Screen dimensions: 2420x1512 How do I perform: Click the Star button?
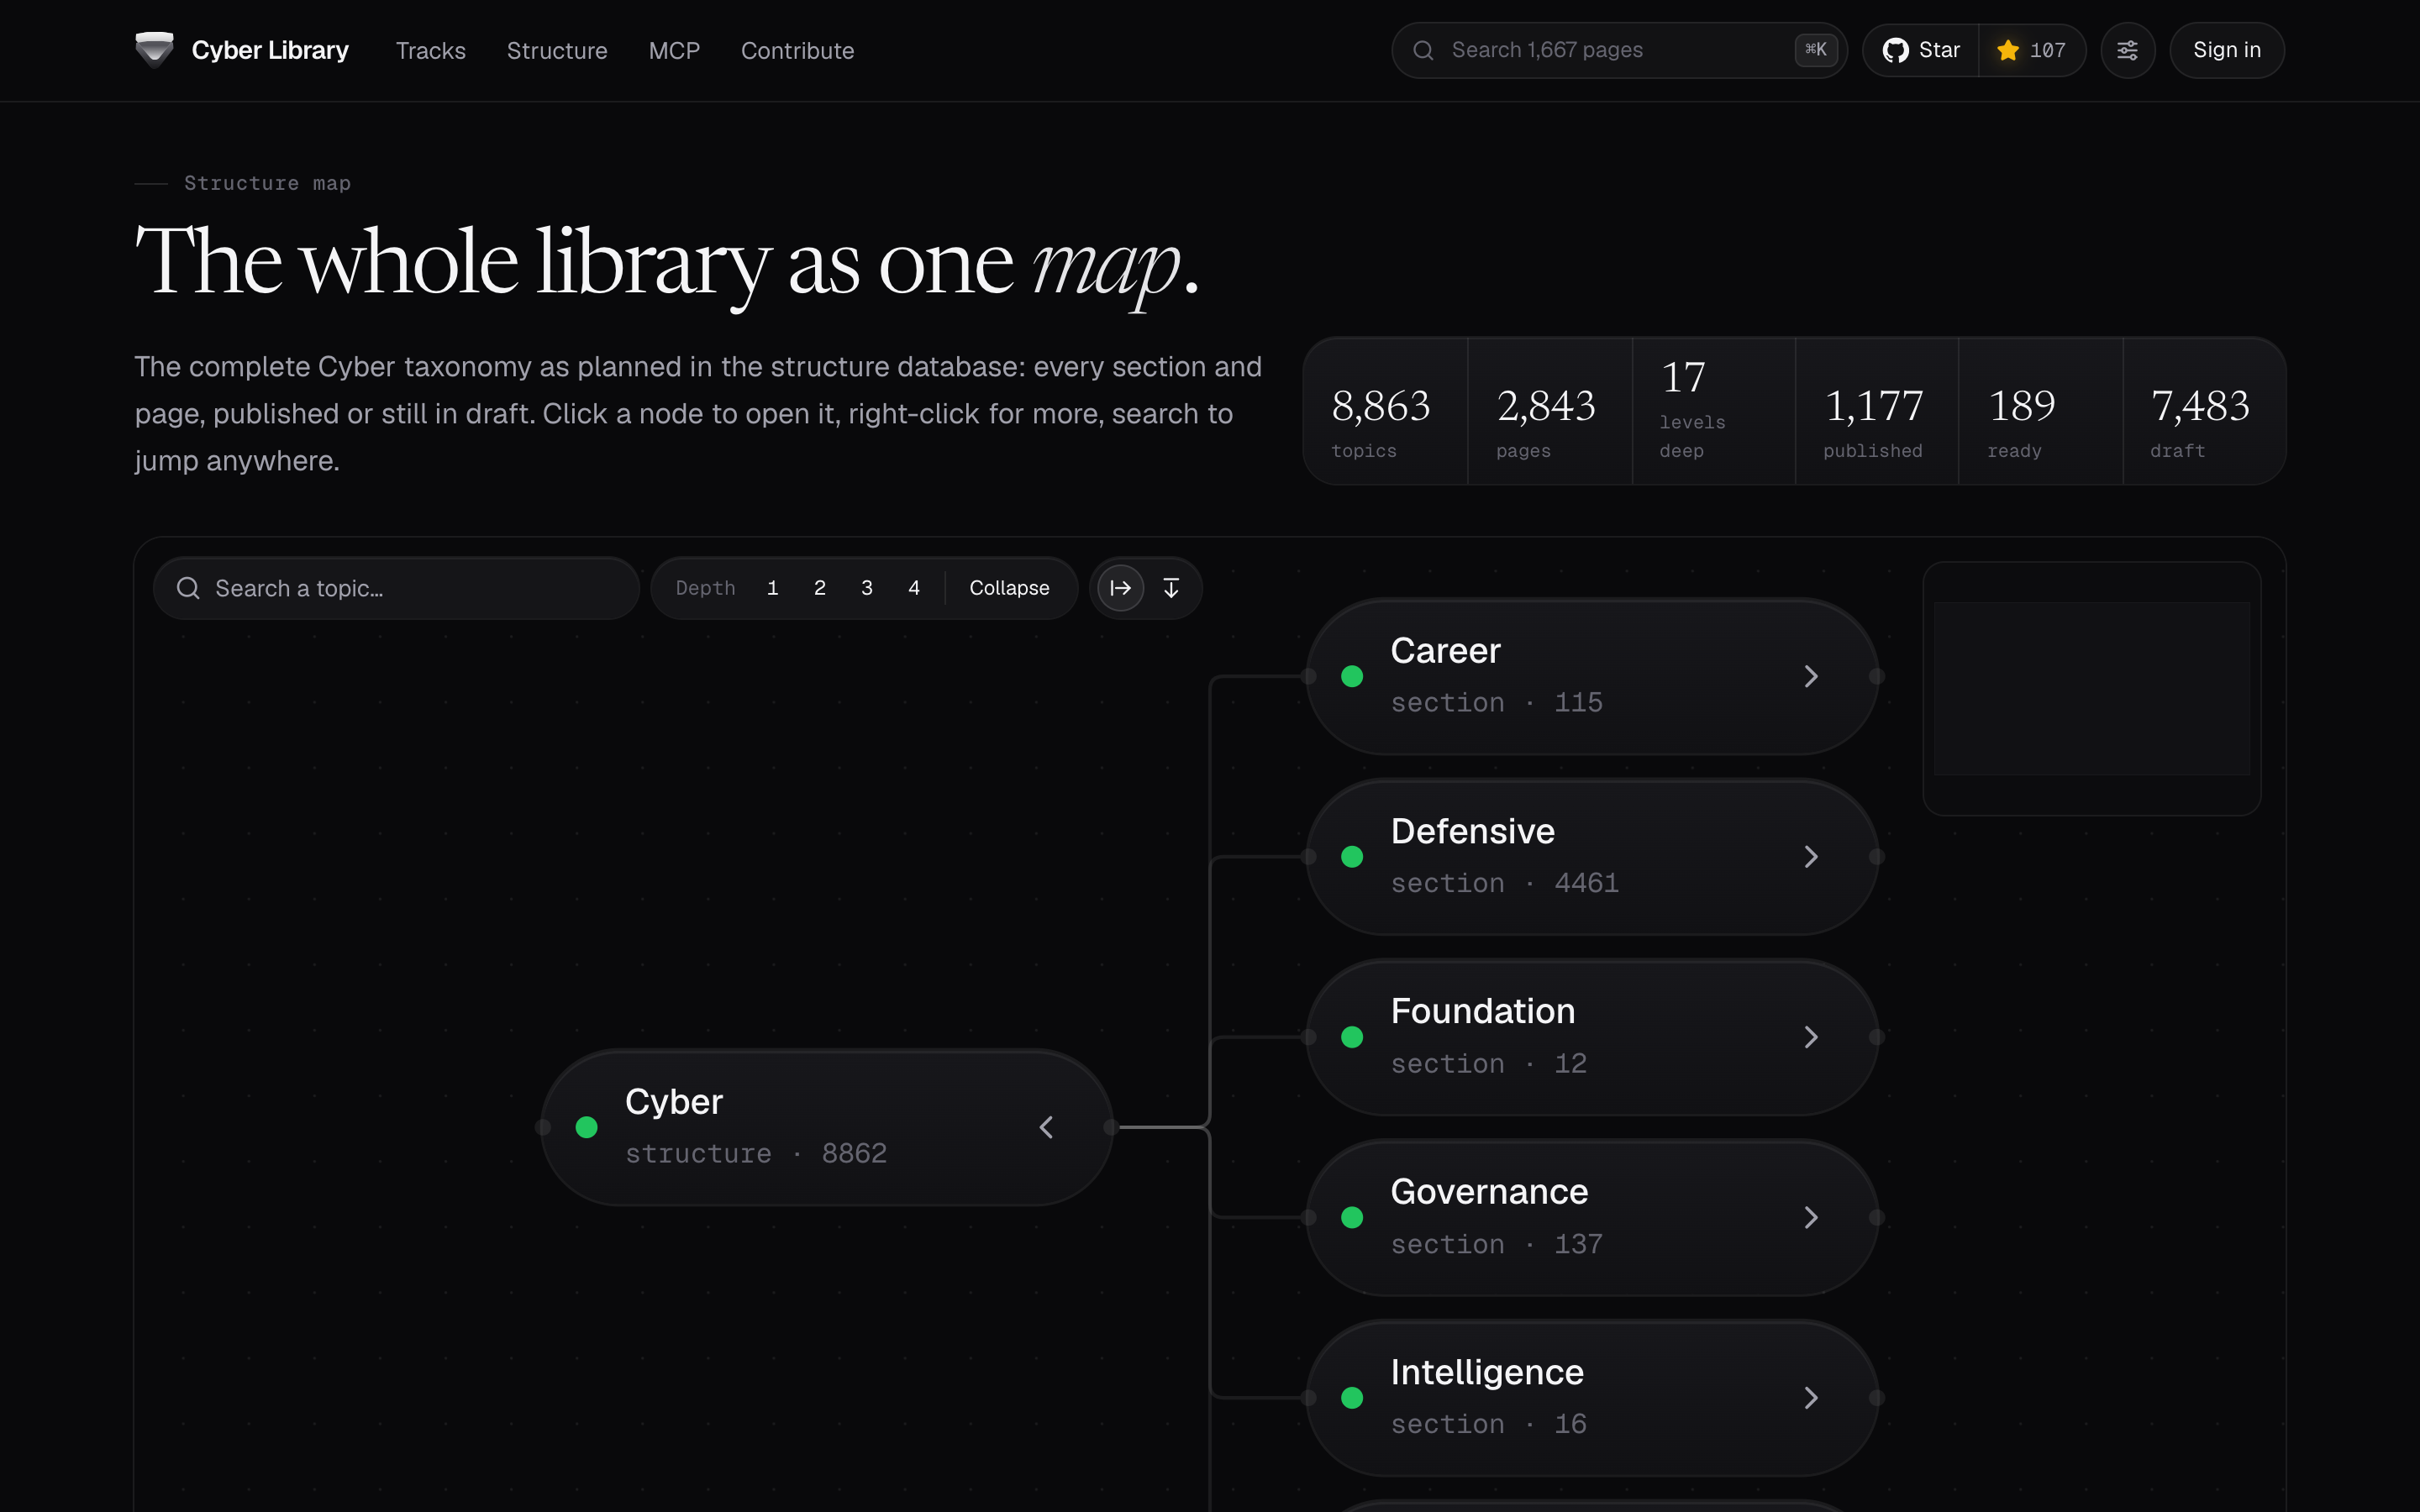[1921, 50]
